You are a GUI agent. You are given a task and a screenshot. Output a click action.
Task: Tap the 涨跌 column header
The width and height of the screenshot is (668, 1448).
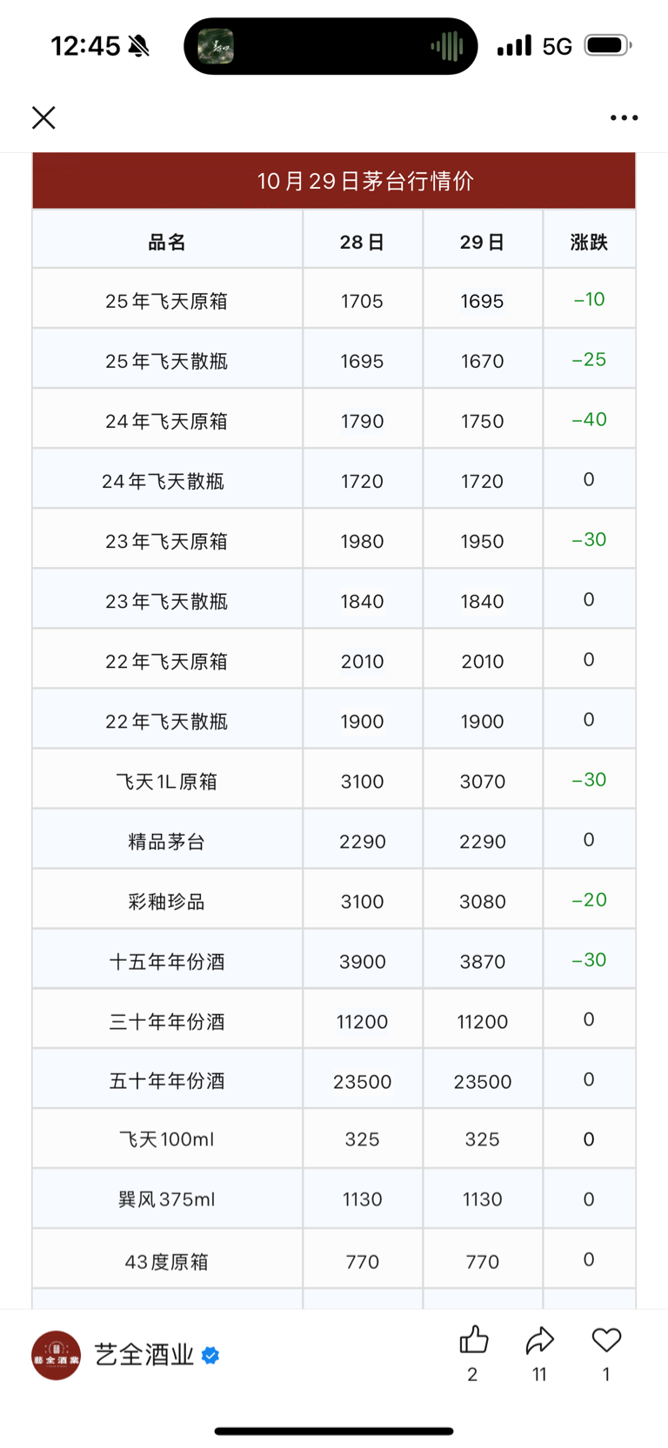point(589,242)
